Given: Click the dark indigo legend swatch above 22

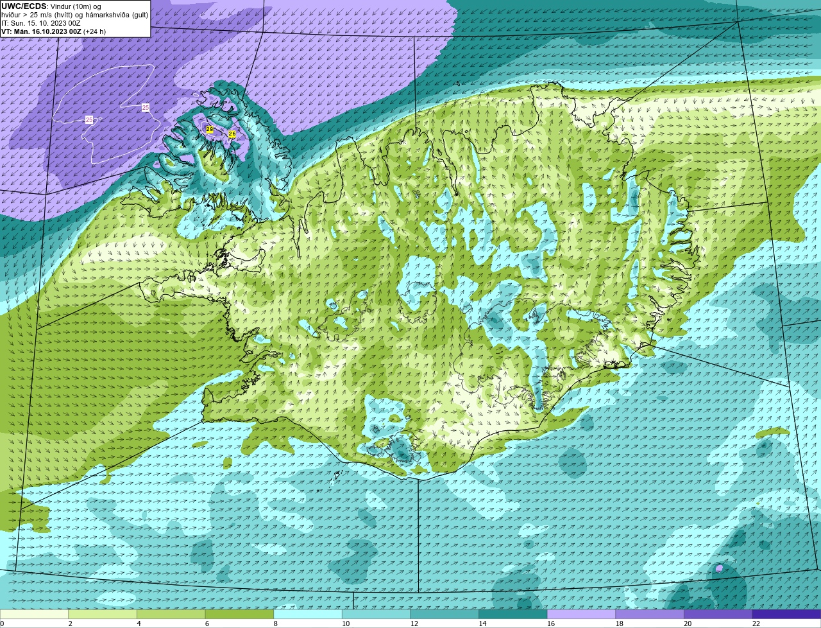Looking at the screenshot, I should (786, 614).
